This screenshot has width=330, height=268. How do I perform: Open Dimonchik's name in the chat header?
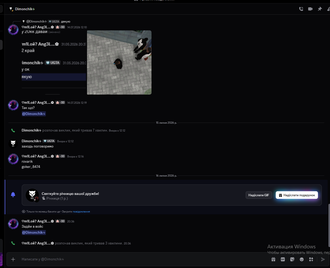tap(25, 9)
